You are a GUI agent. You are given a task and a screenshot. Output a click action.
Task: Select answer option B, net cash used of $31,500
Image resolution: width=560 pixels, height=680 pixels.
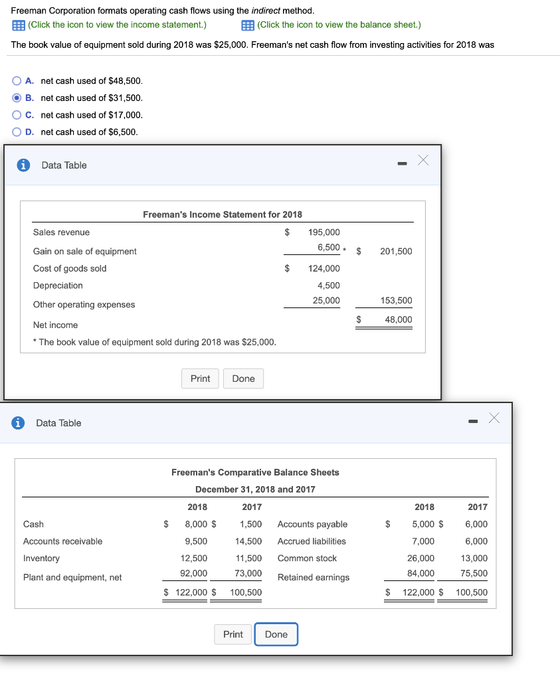click(x=17, y=98)
